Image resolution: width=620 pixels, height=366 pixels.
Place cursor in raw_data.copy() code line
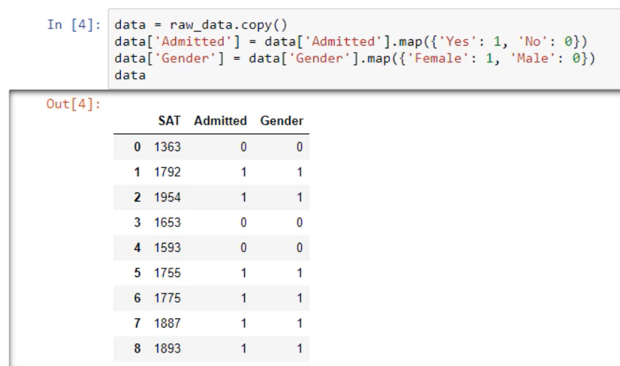click(x=200, y=24)
